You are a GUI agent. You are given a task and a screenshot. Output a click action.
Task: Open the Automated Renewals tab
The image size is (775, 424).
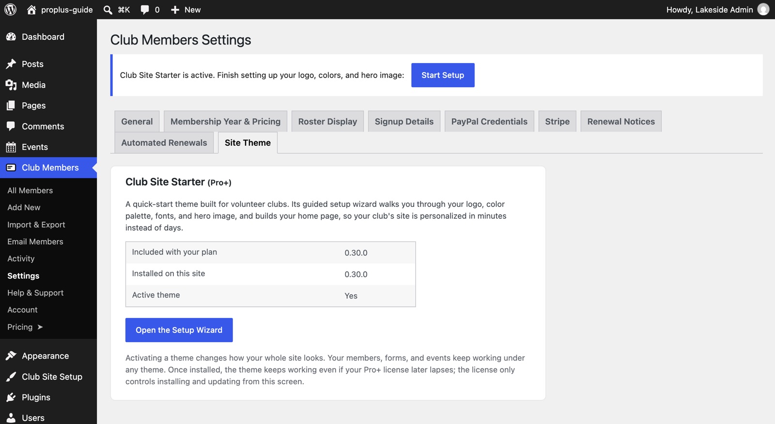(x=164, y=143)
